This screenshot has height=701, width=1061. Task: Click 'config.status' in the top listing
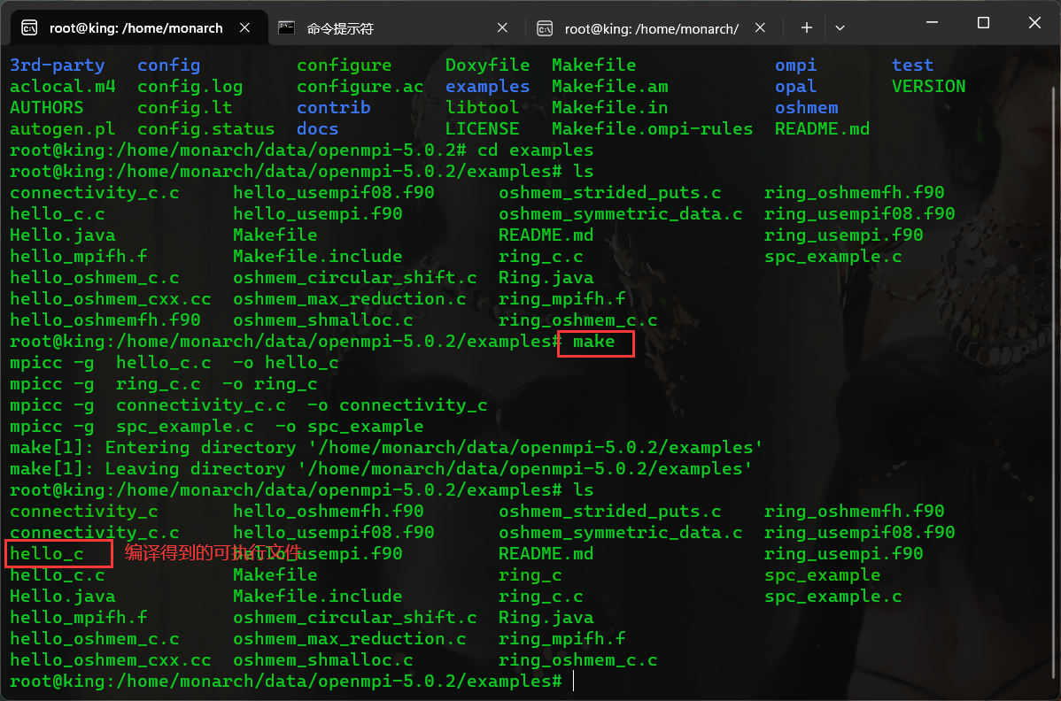[x=205, y=129]
